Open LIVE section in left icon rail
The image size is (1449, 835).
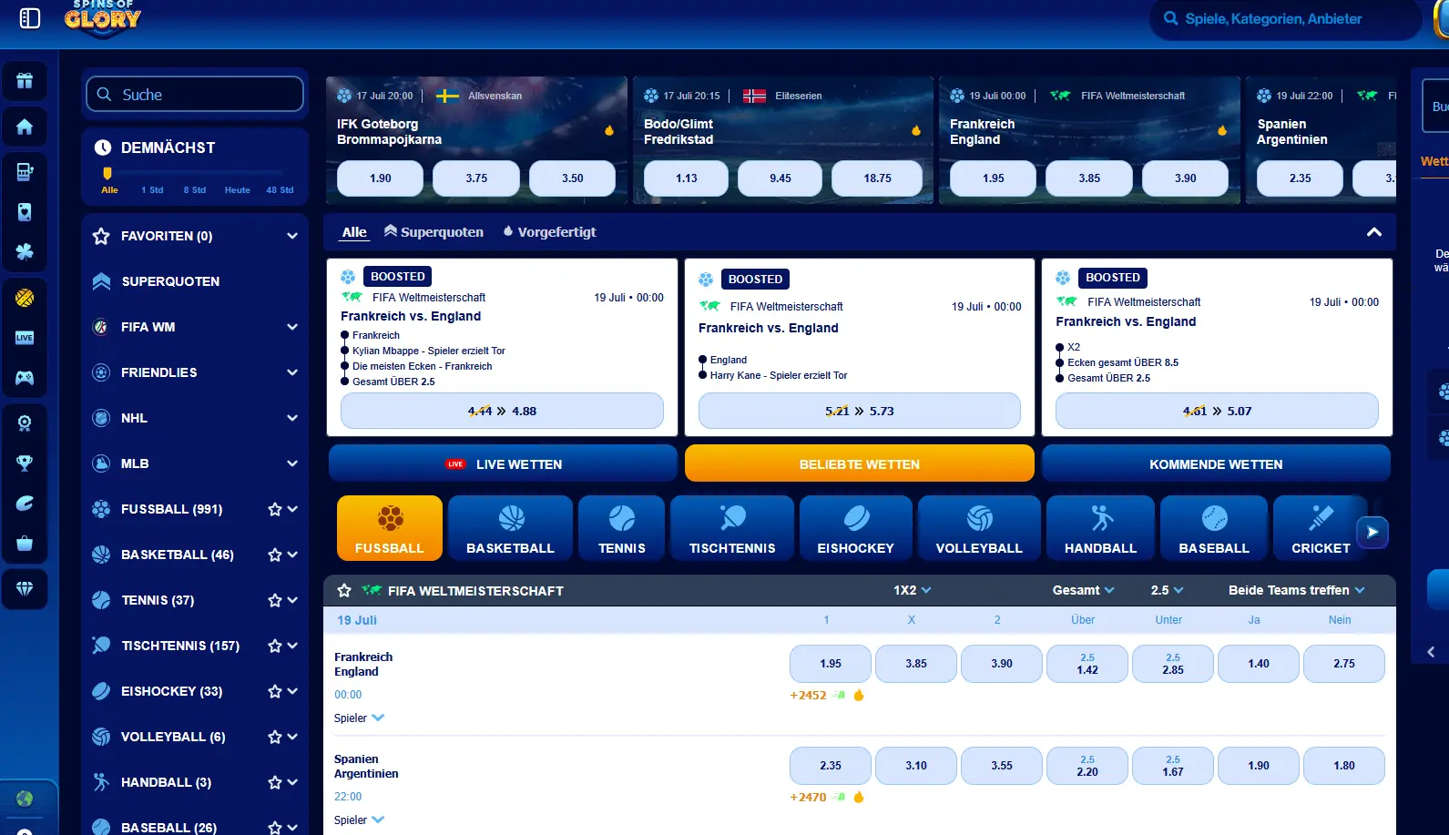click(x=25, y=338)
